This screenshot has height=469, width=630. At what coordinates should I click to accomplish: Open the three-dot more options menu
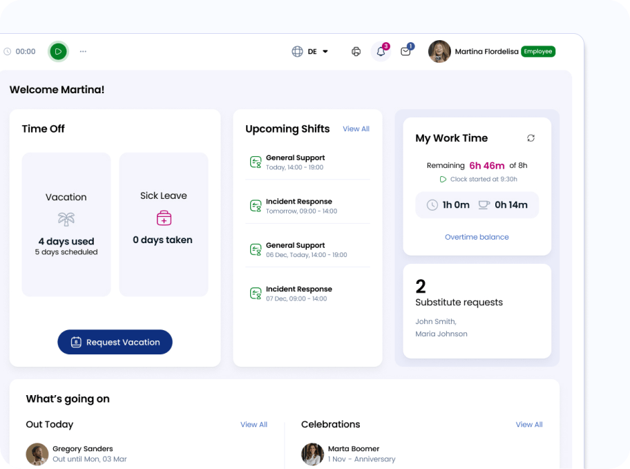[83, 51]
